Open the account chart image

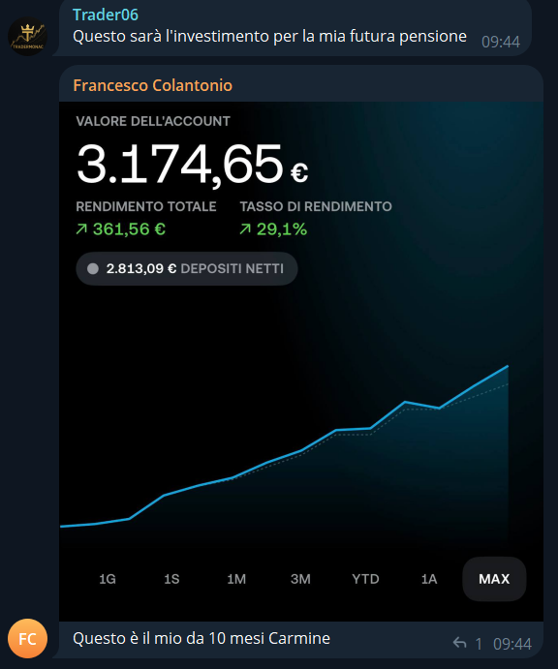point(301,361)
